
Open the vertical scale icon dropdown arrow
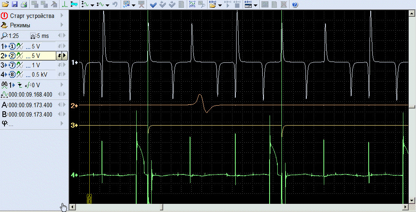pyautogui.click(x=92, y=5)
